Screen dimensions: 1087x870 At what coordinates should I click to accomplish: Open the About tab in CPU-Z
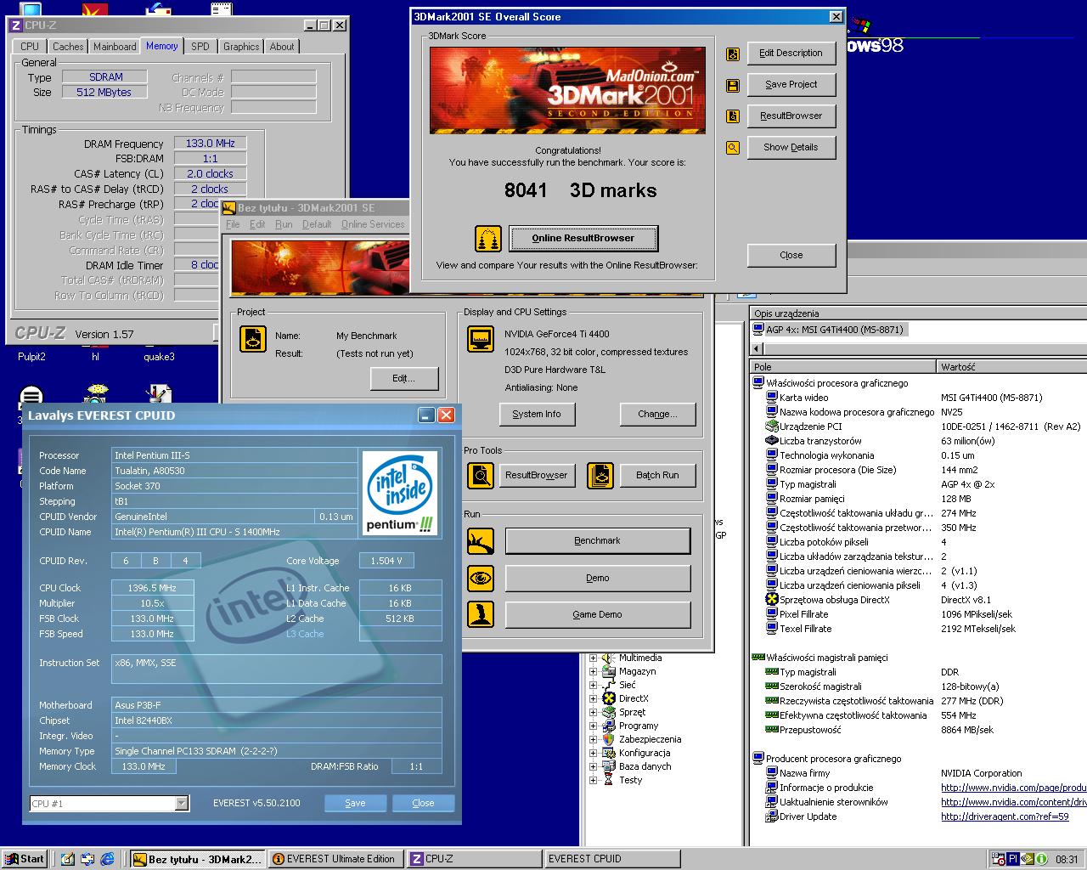tap(282, 47)
